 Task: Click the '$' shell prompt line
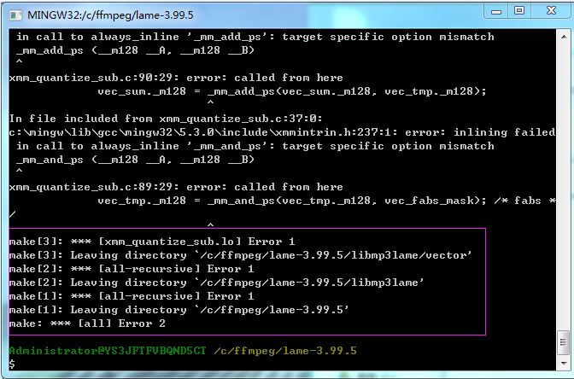click(12, 364)
